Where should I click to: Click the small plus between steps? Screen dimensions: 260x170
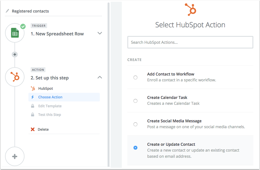pyautogui.click(x=15, y=55)
